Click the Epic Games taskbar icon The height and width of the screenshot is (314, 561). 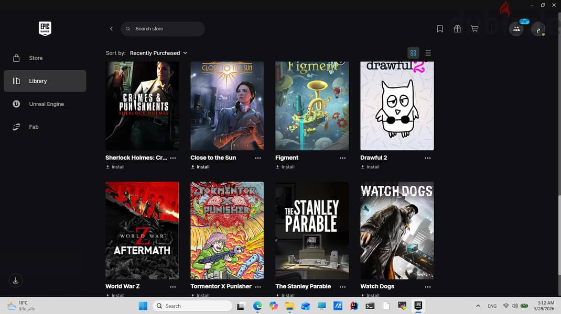[418, 306]
